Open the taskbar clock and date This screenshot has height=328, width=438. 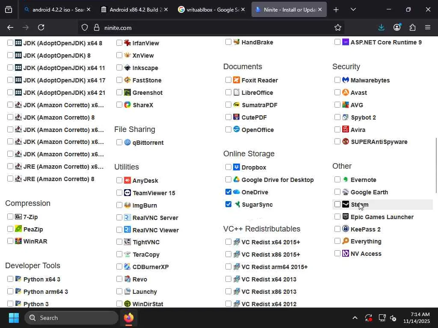(417, 318)
